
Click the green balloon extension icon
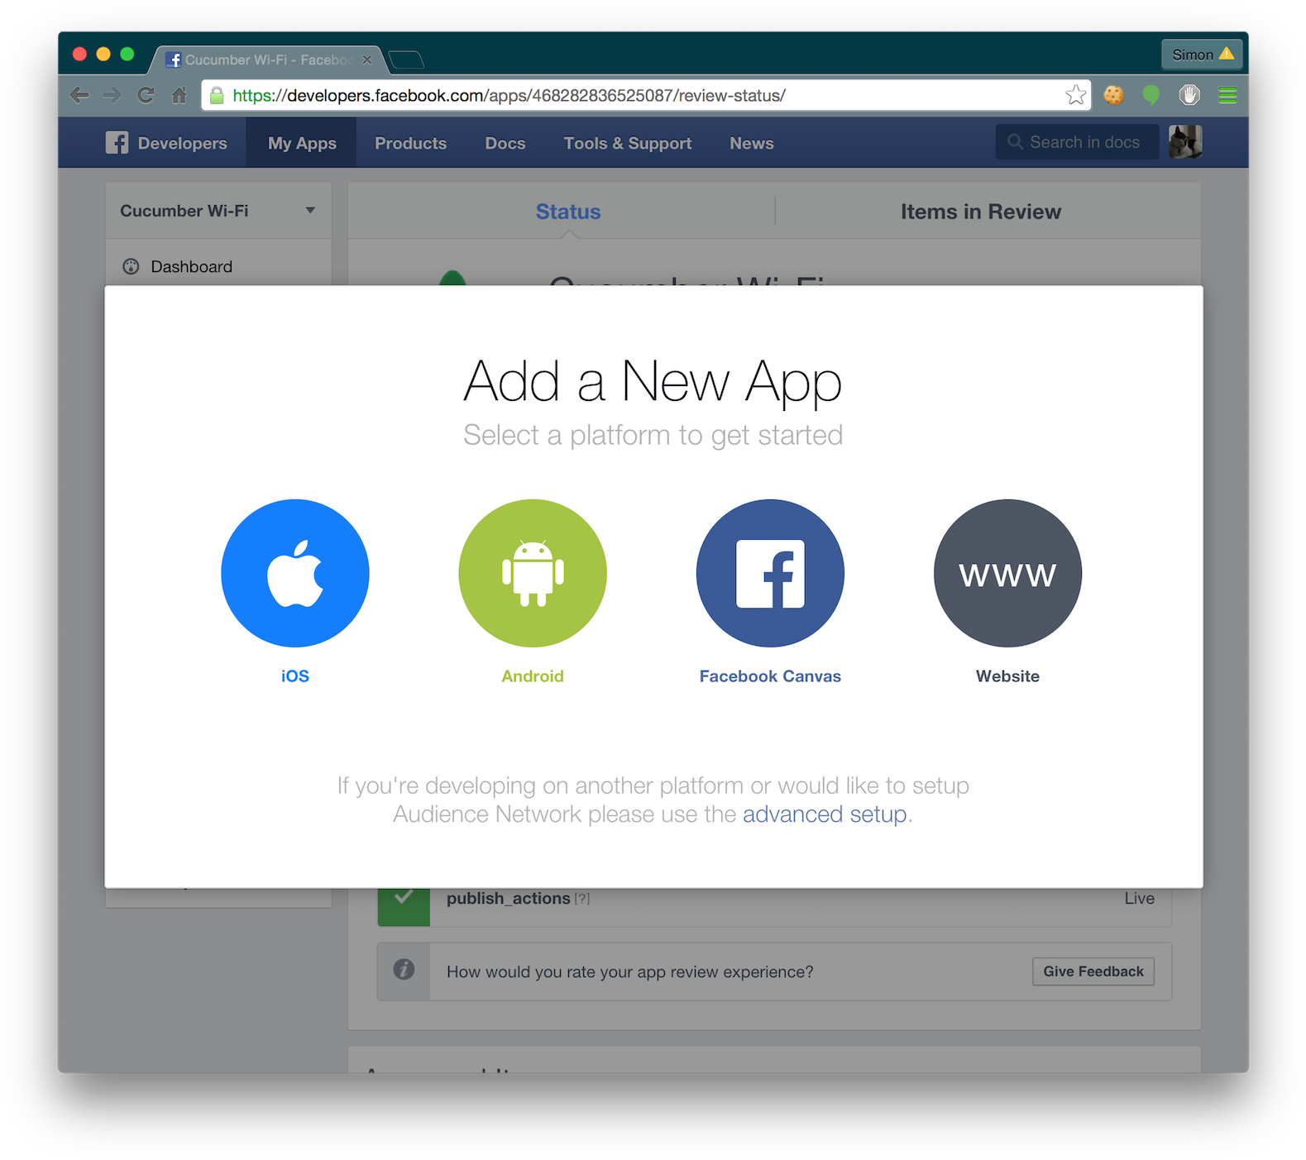click(1151, 95)
